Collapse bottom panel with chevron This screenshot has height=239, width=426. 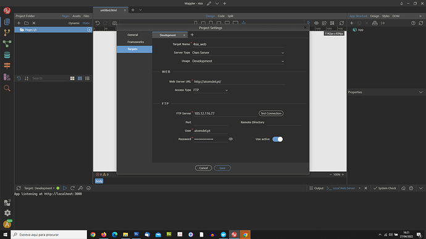click(421, 188)
